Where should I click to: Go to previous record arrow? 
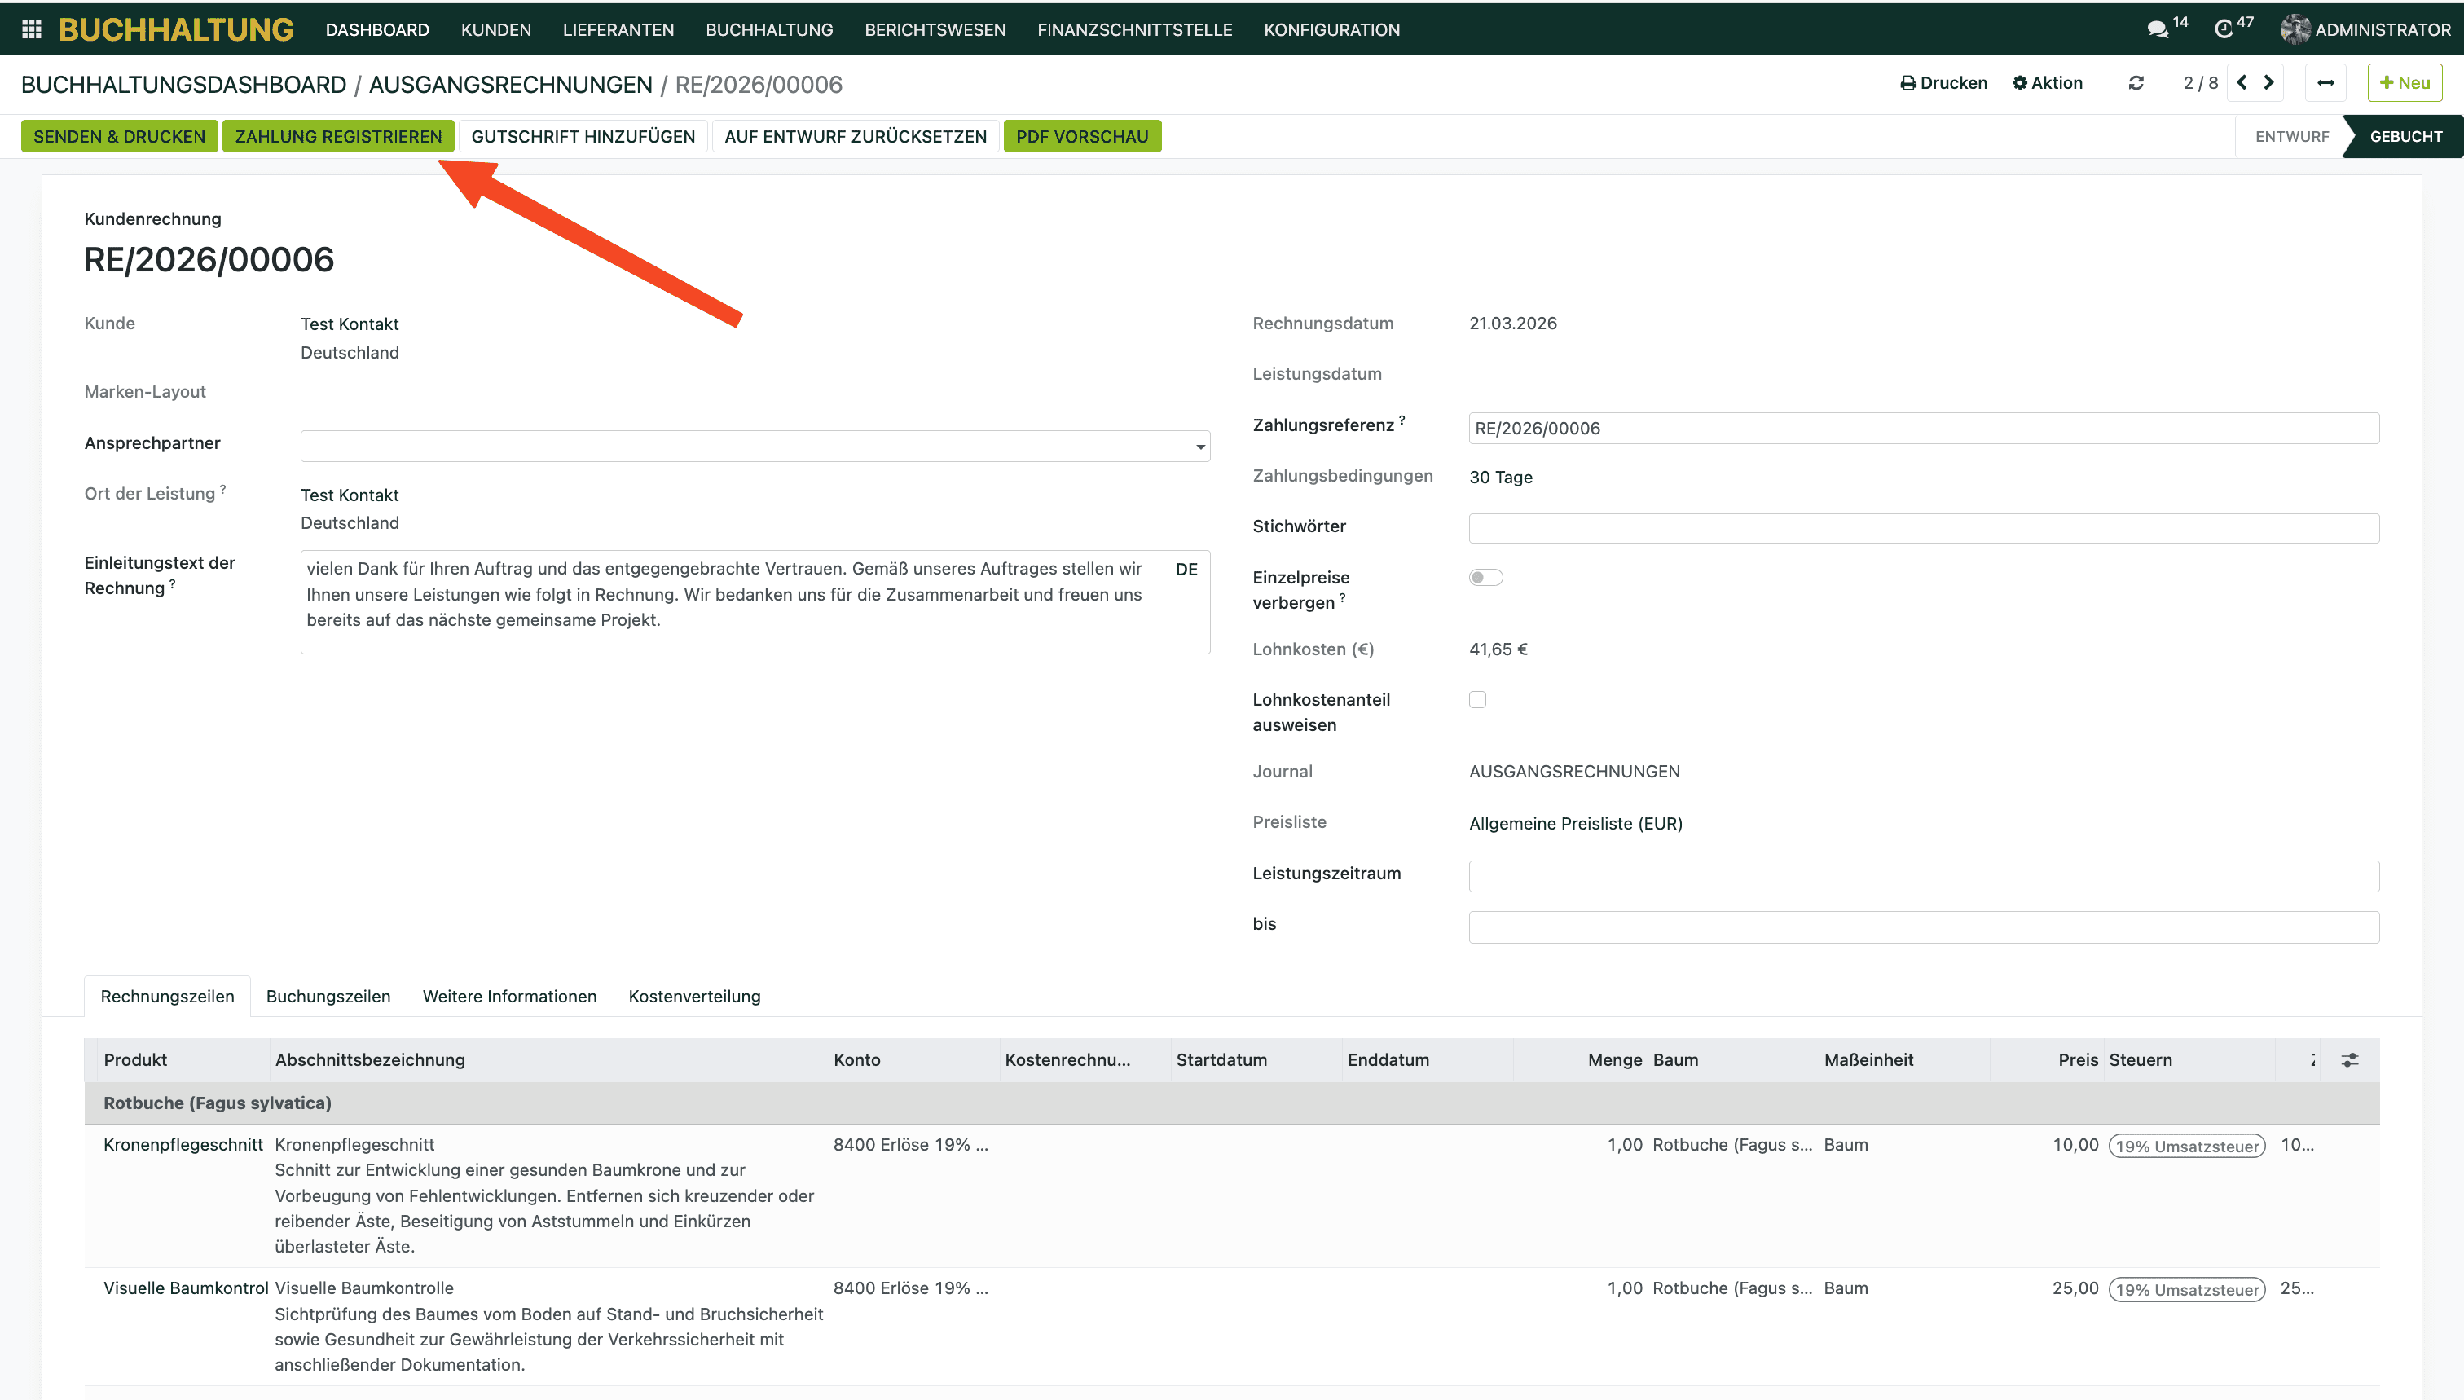pos(2241,82)
